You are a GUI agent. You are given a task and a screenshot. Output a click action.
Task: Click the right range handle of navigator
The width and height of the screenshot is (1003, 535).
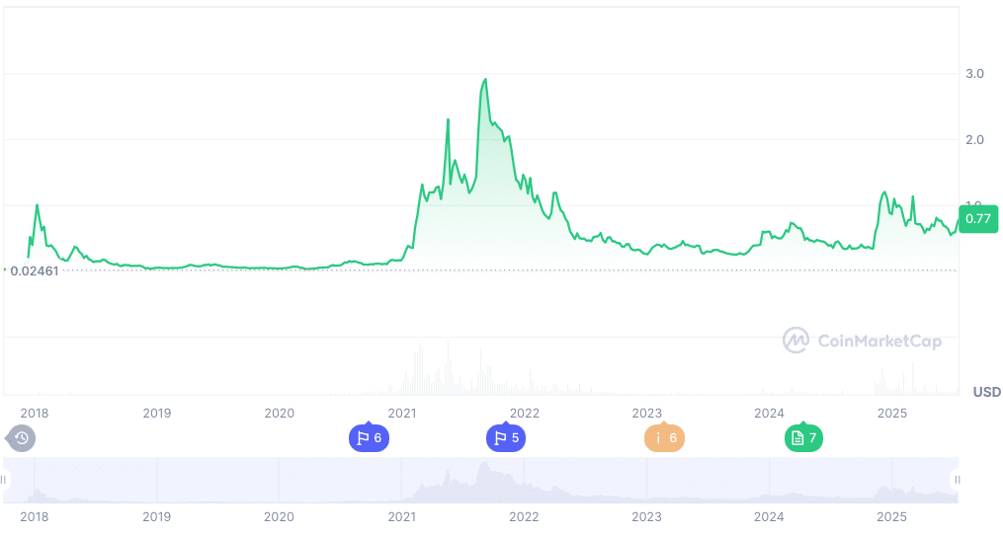click(x=957, y=480)
